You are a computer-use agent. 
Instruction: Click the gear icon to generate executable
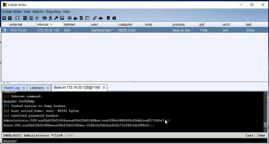[70, 18]
